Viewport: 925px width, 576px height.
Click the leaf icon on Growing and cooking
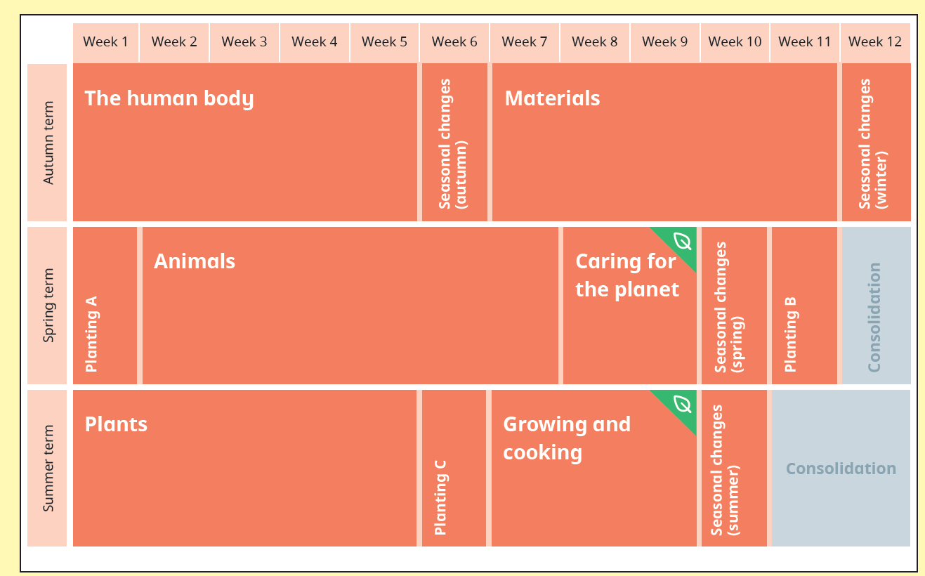click(682, 404)
